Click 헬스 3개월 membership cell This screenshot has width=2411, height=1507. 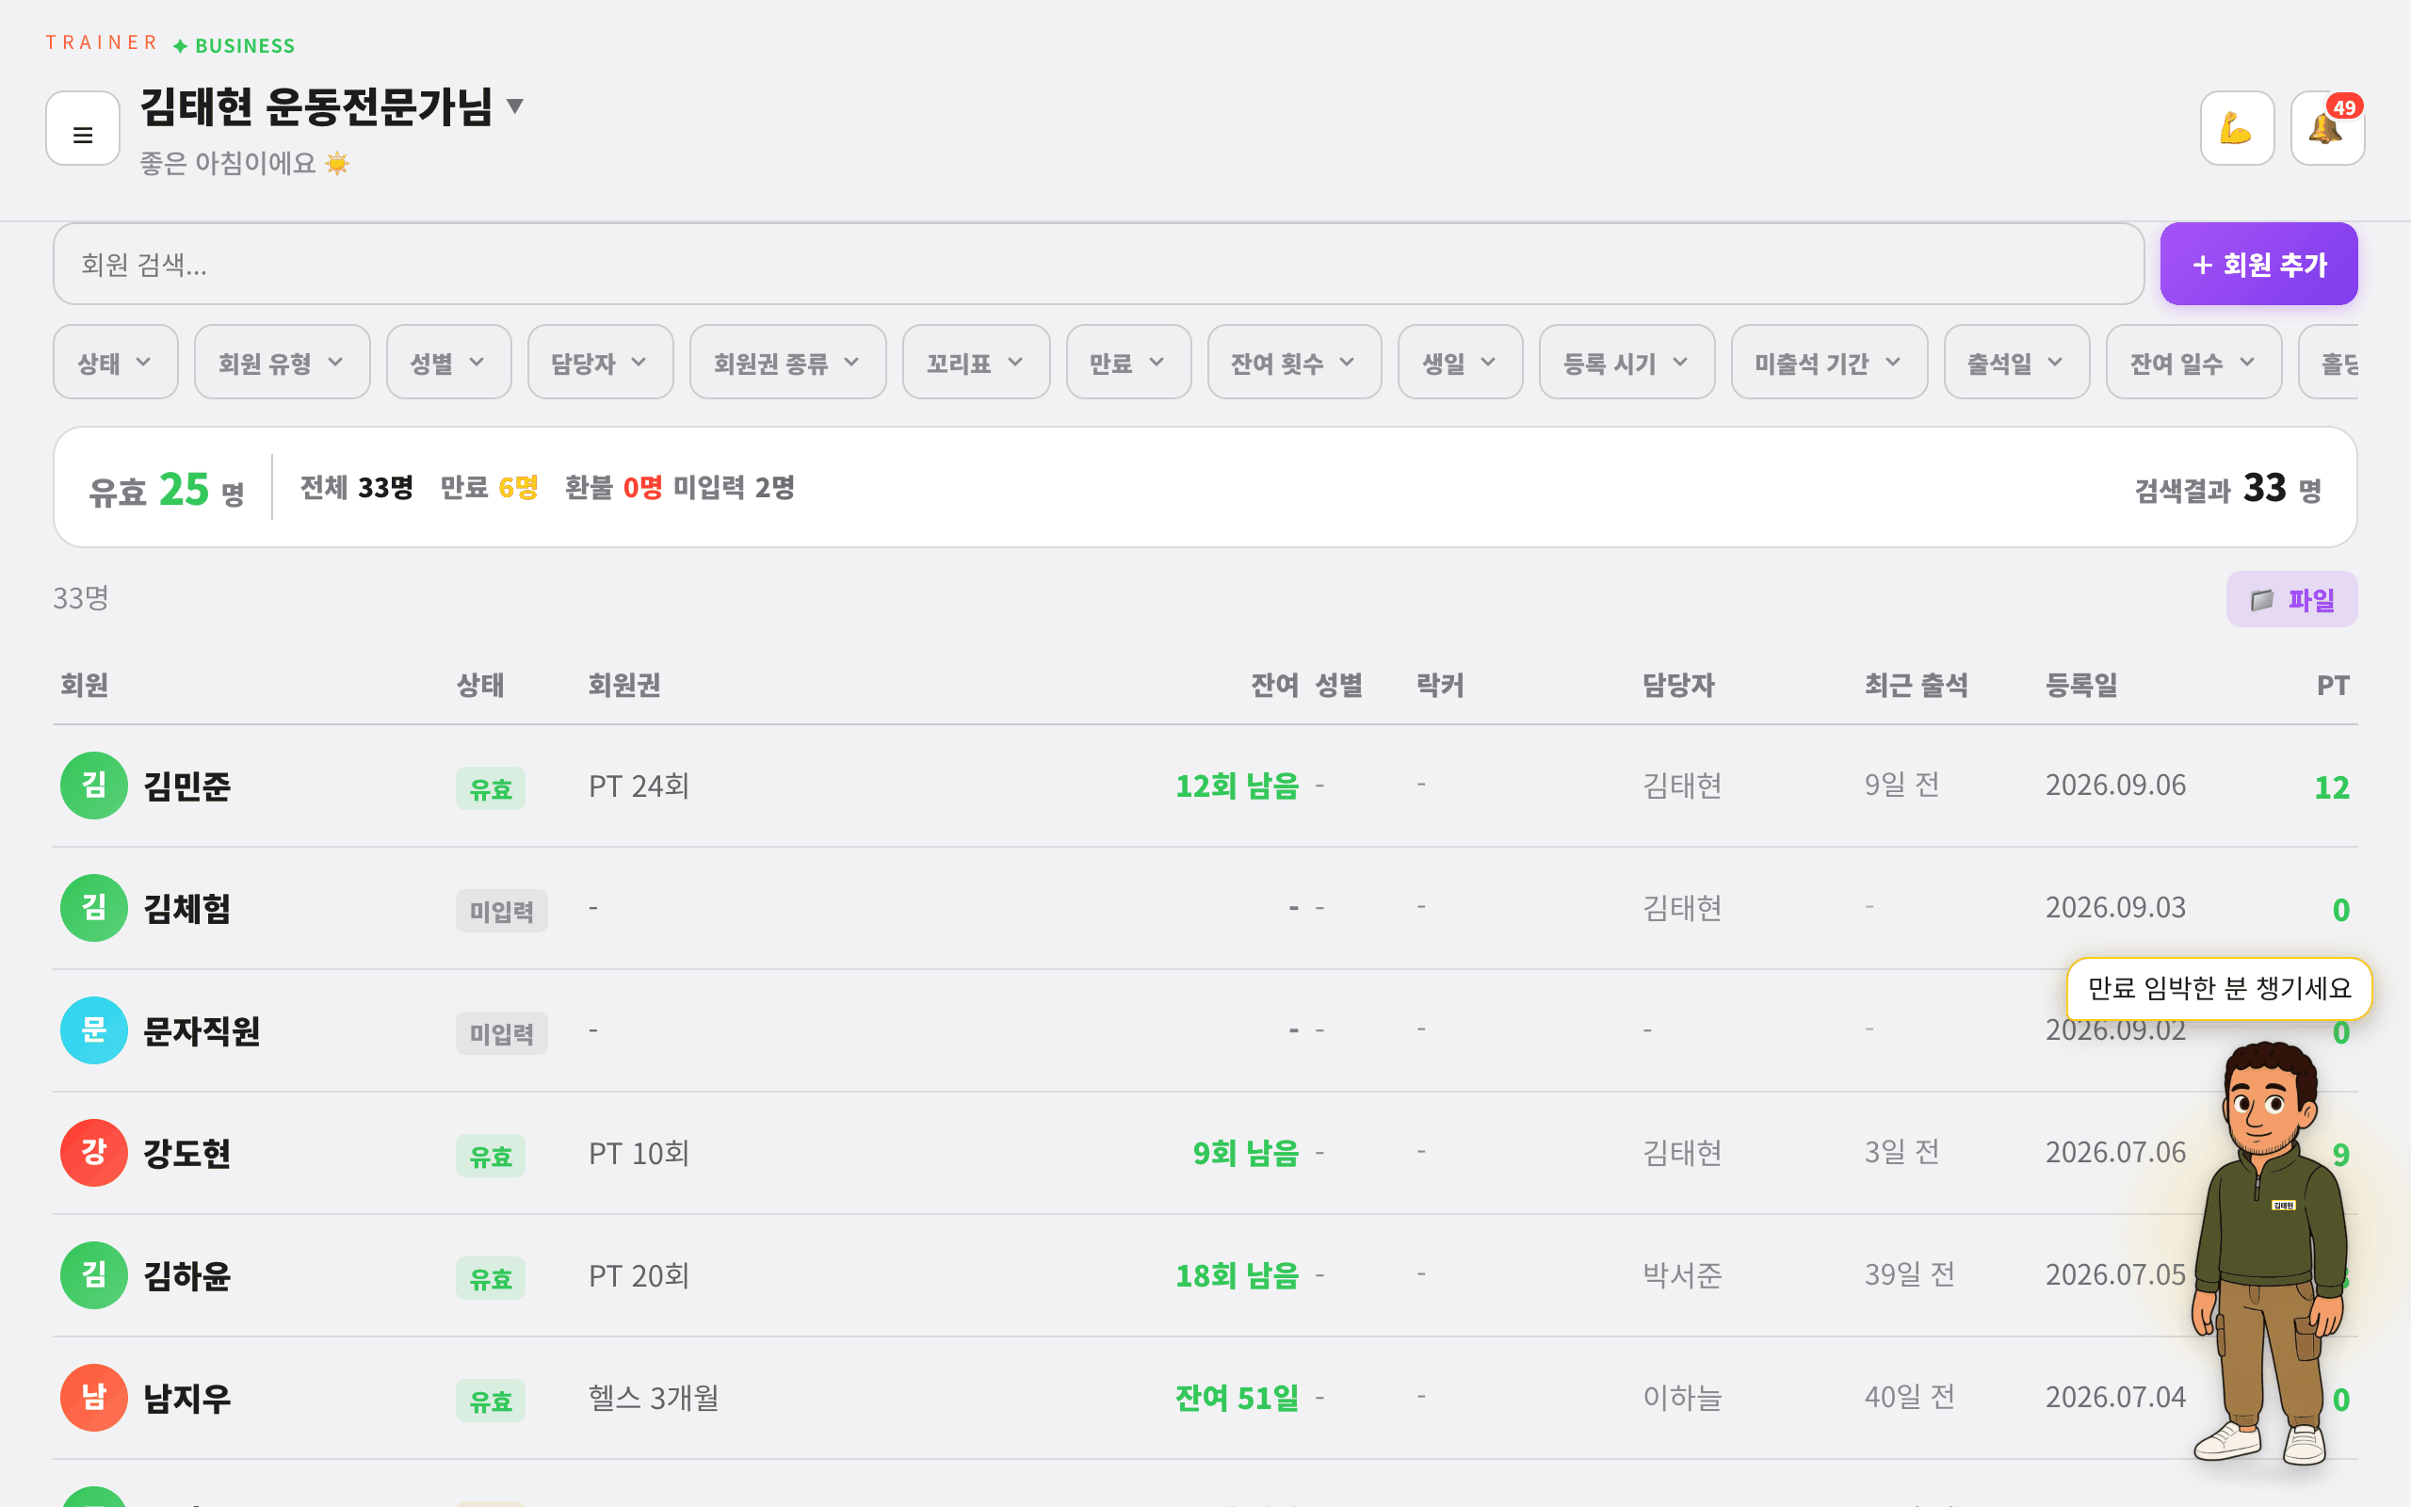654,1399
